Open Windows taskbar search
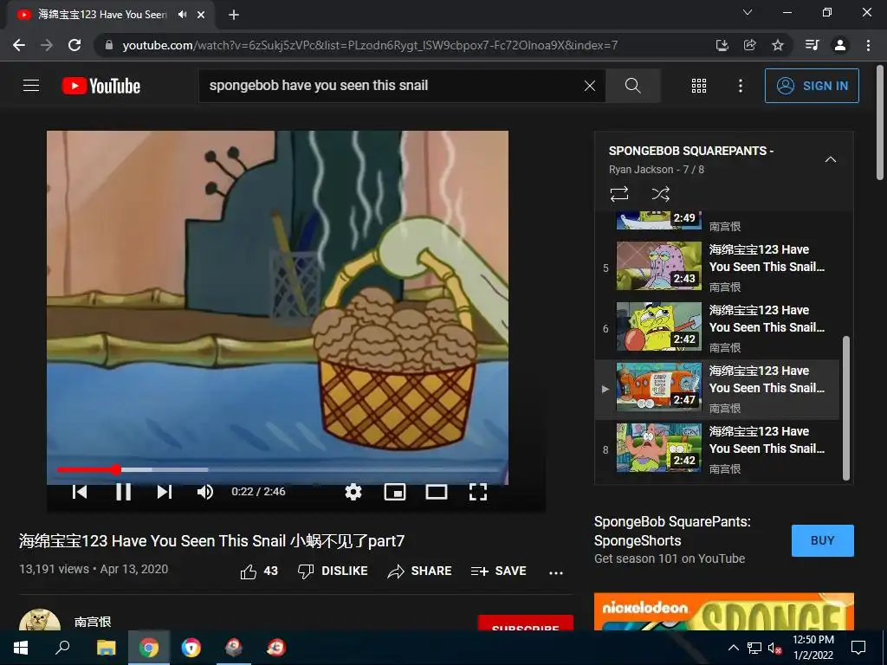Image resolution: width=887 pixels, height=665 pixels. pyautogui.click(x=62, y=648)
